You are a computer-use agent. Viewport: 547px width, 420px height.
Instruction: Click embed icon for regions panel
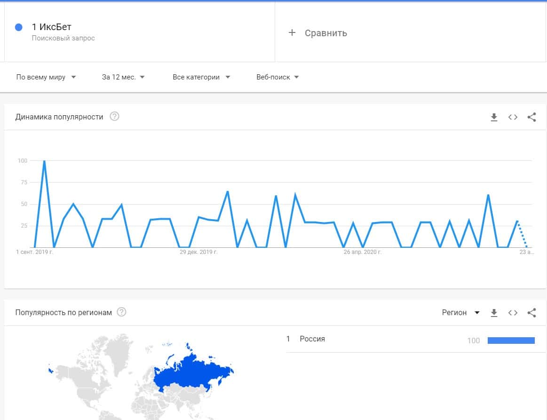pyautogui.click(x=513, y=313)
